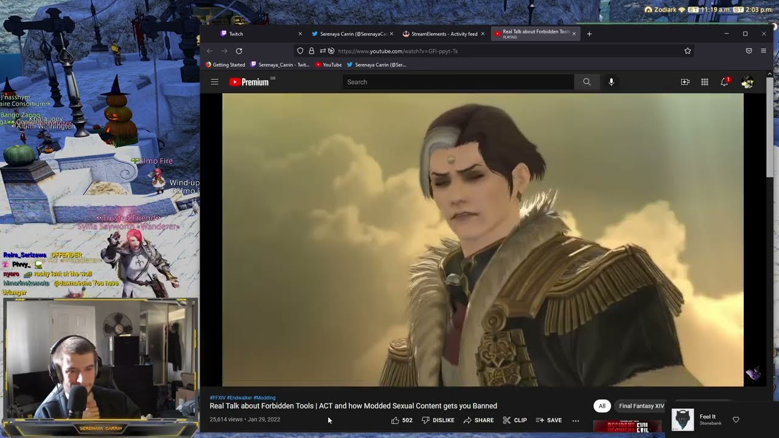The width and height of the screenshot is (779, 438).
Task: Switch to the StreamElements Activity feed tab
Action: (444, 34)
